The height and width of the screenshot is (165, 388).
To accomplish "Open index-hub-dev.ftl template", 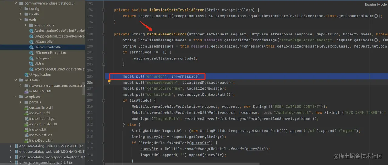I will [x=43, y=124].
